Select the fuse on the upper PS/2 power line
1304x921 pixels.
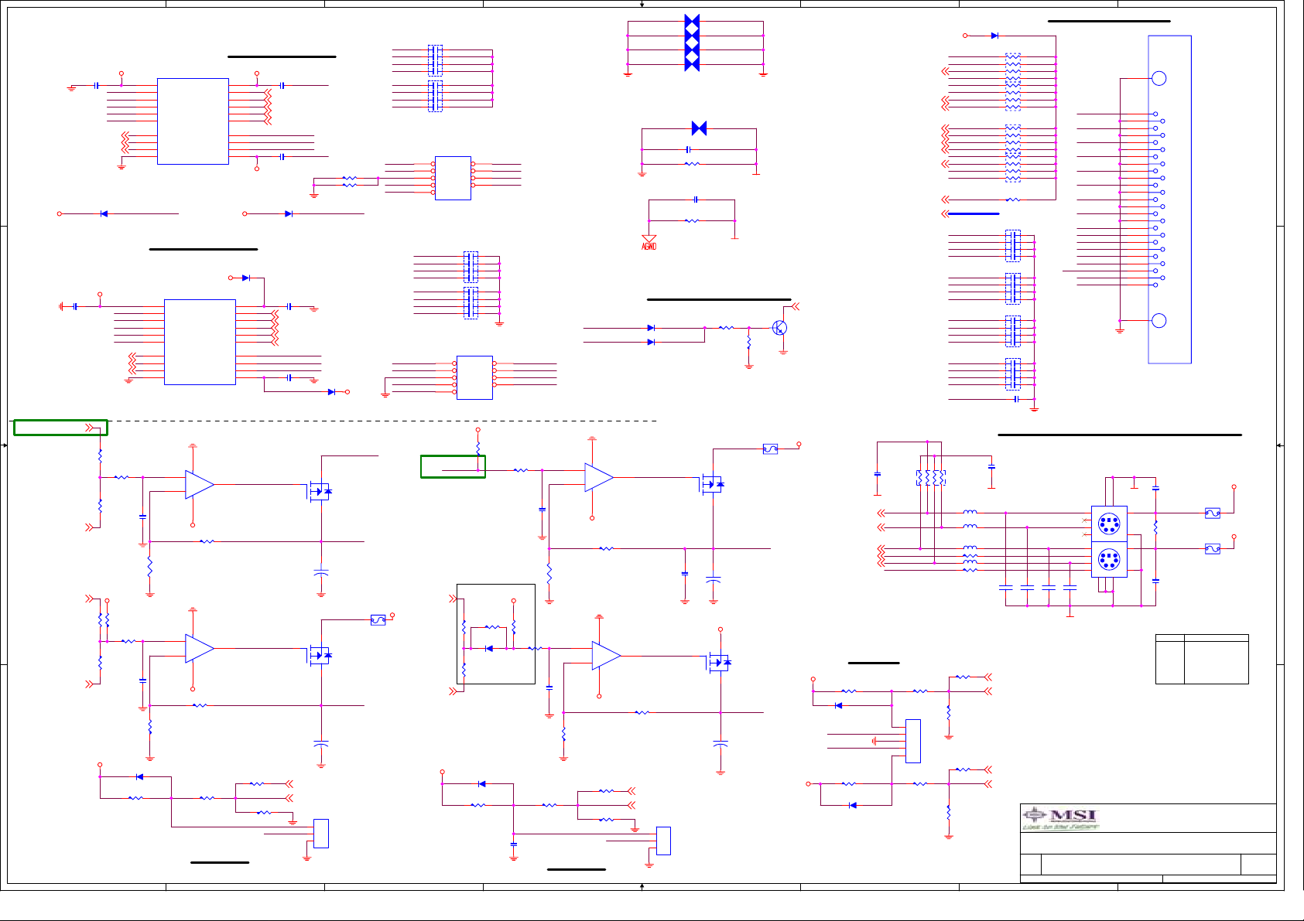[1213, 513]
